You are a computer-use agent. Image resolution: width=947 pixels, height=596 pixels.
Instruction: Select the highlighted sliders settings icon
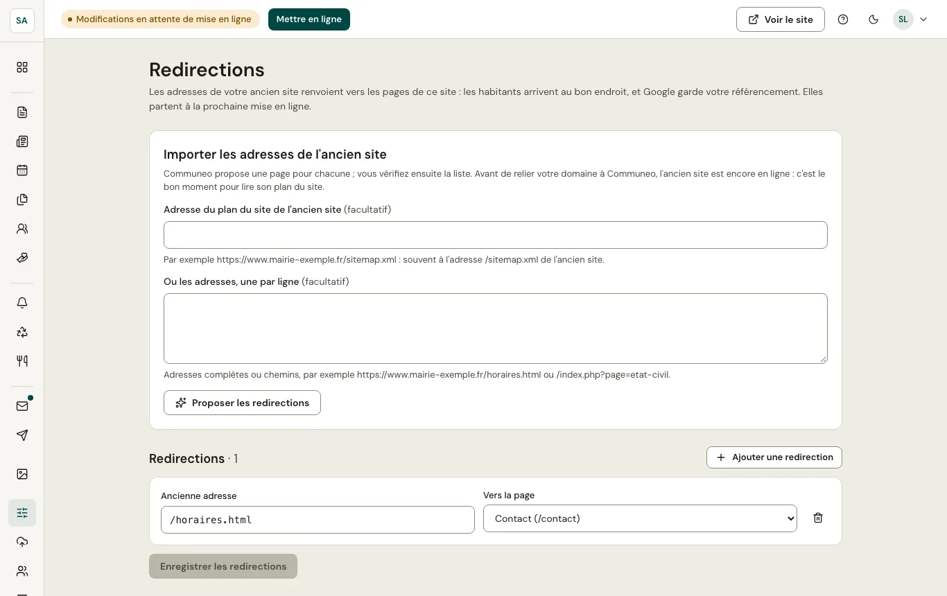pos(22,513)
